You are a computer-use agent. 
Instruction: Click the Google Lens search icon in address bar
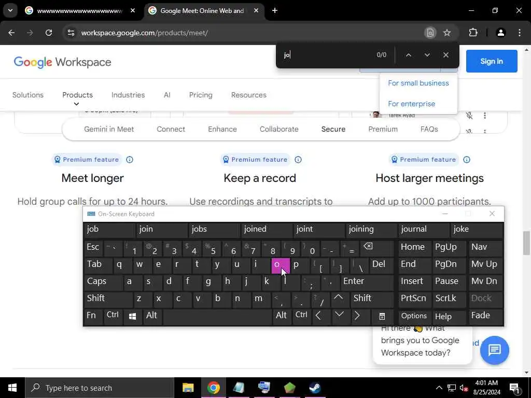tap(430, 33)
